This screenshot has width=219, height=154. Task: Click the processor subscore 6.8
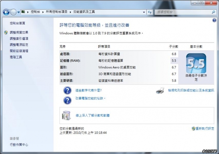pyautogui.click(x=174, y=54)
